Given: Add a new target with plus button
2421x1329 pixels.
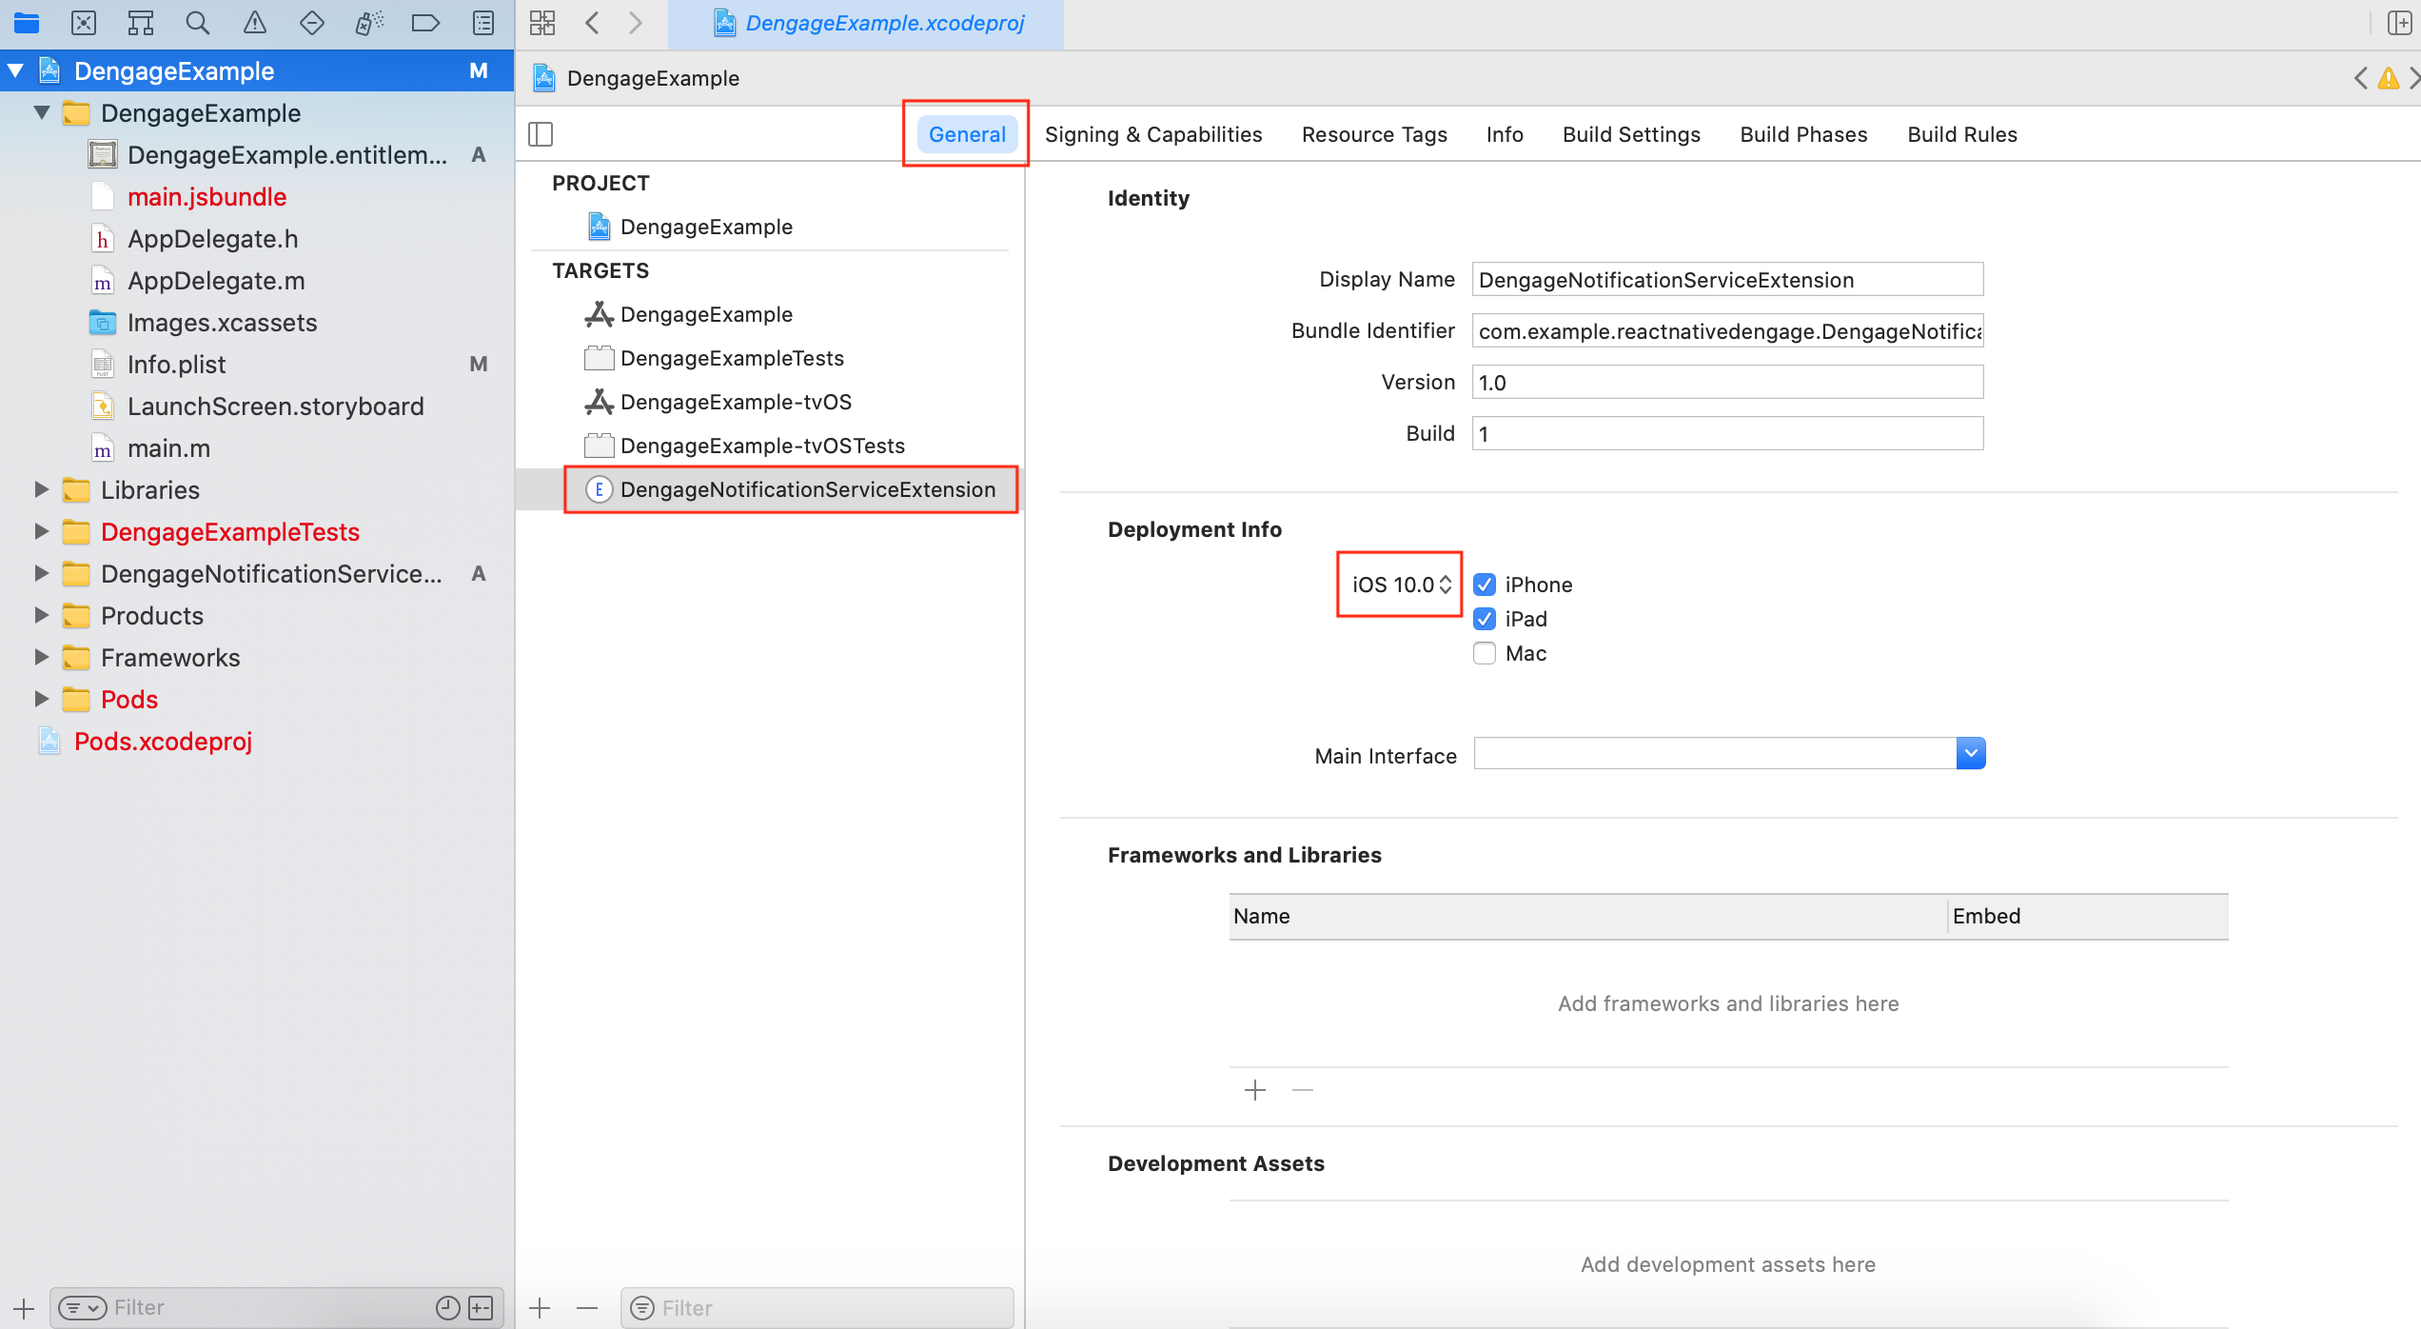Looking at the screenshot, I should (x=540, y=1308).
